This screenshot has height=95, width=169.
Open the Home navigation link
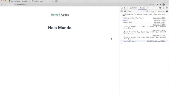click(55, 15)
